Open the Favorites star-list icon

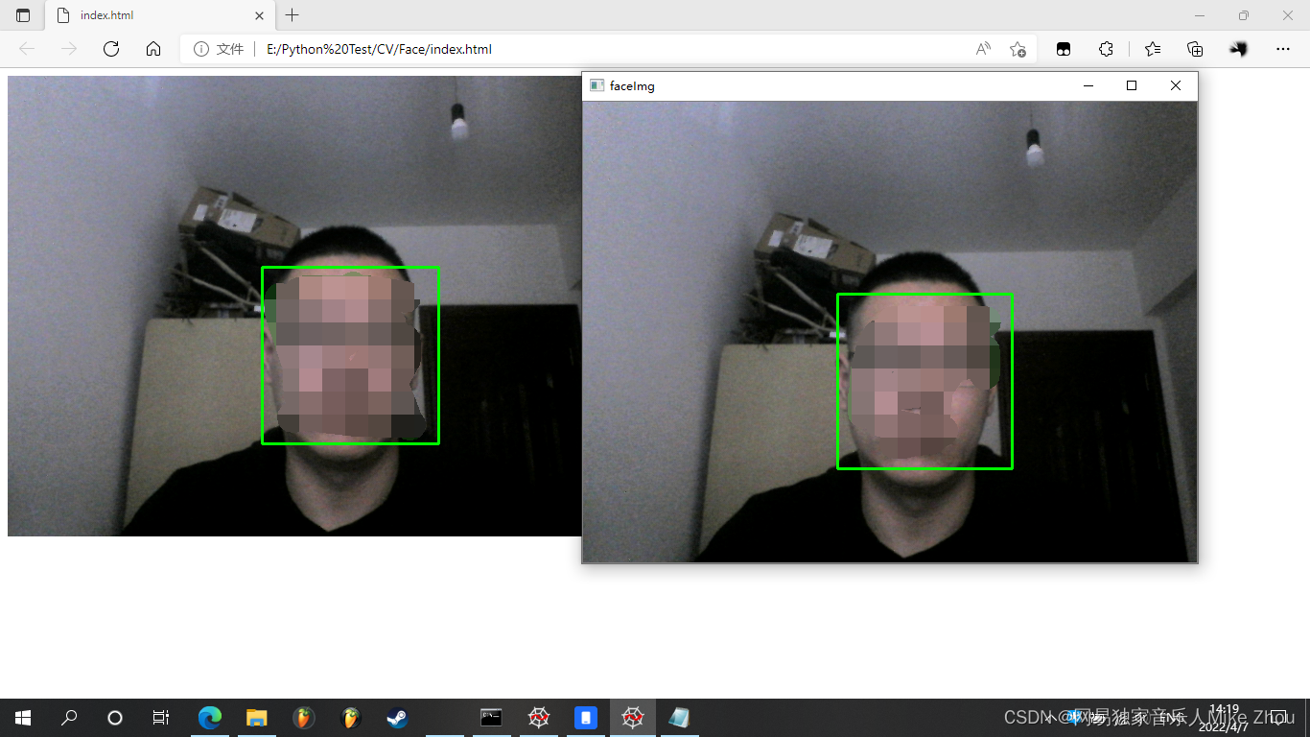[x=1150, y=49]
